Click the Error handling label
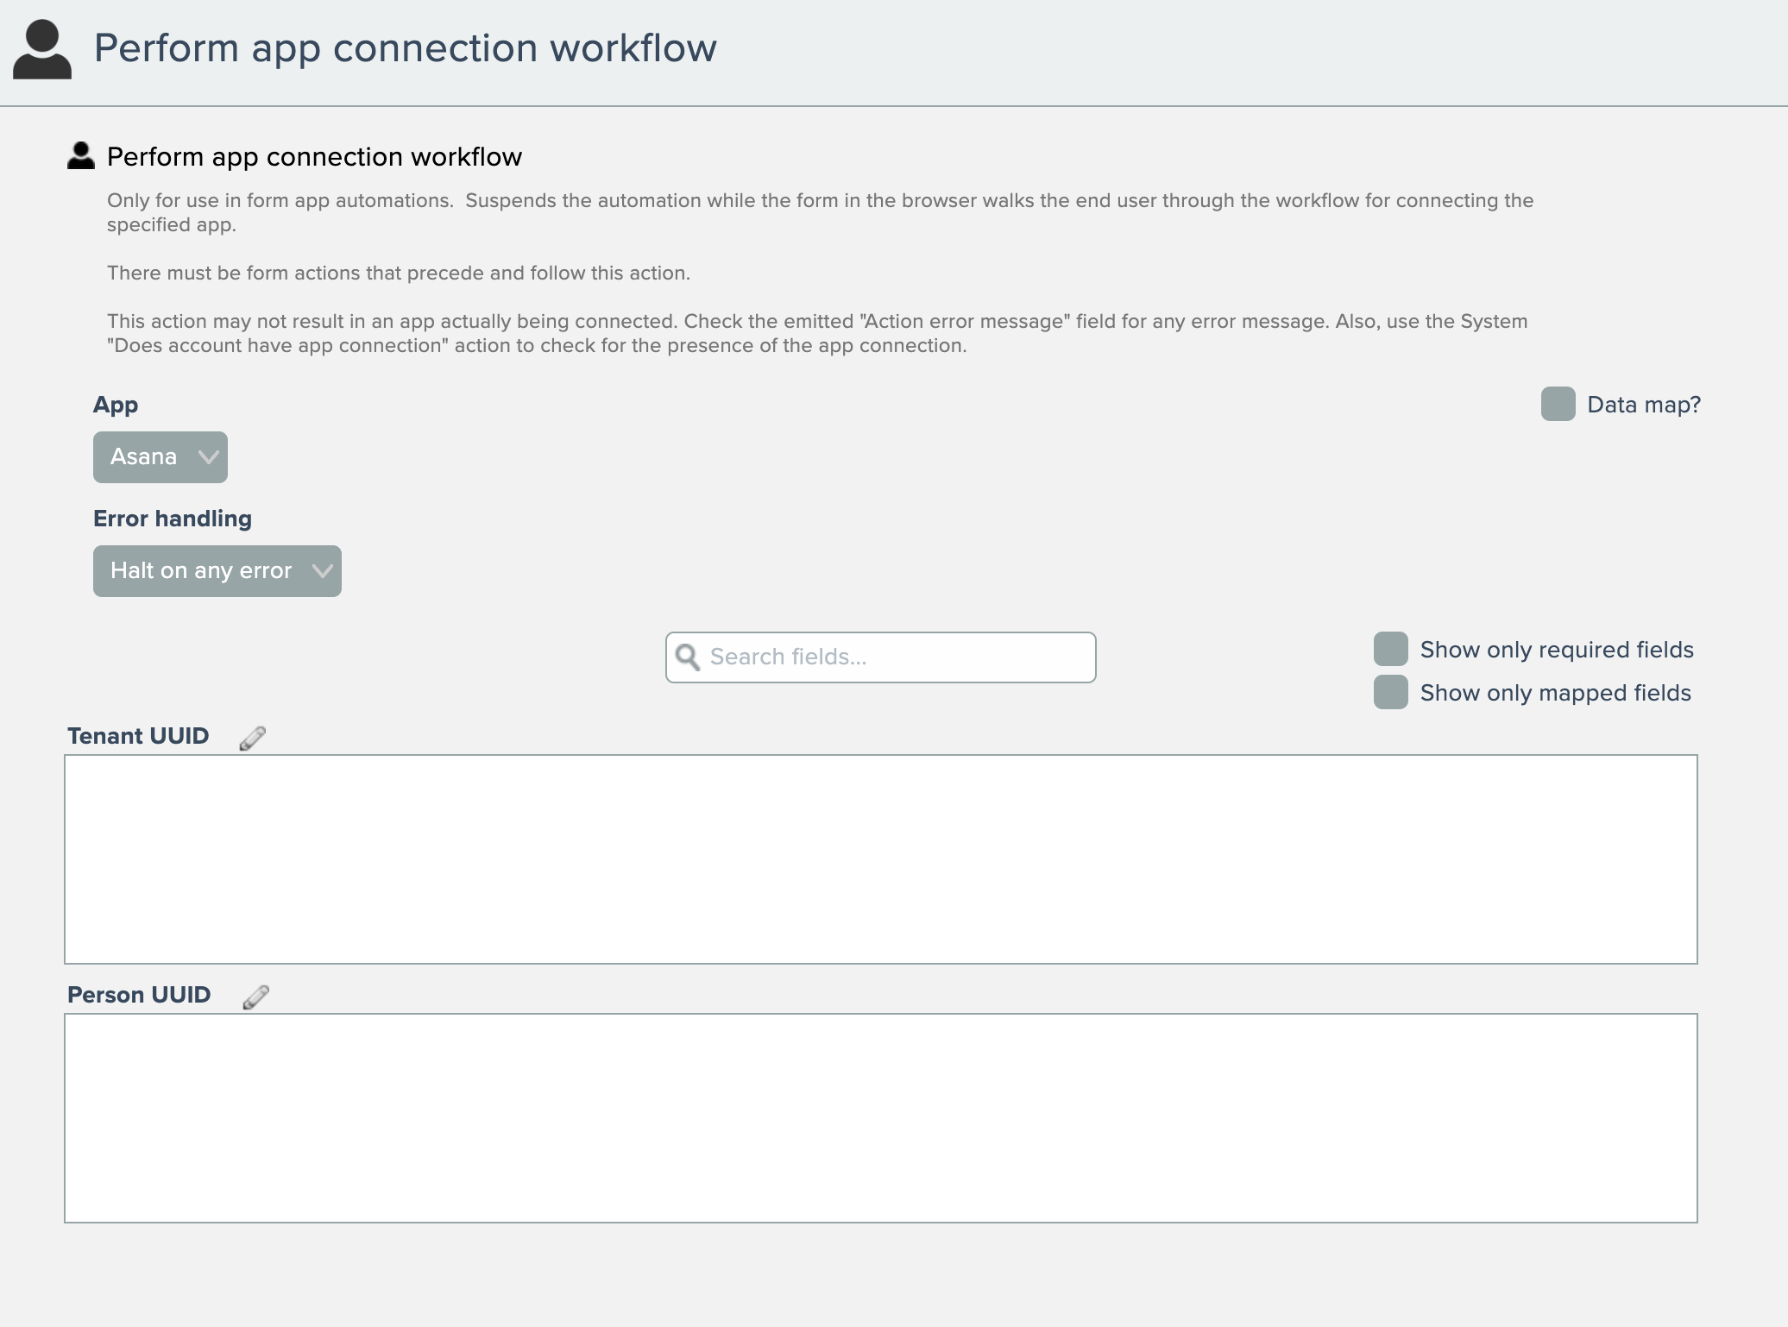Viewport: 1788px width, 1327px height. pos(173,519)
